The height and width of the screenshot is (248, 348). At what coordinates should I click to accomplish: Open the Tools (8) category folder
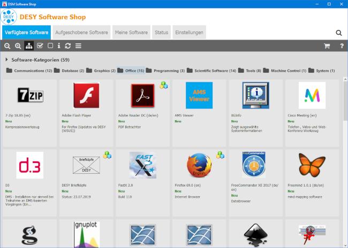point(249,71)
